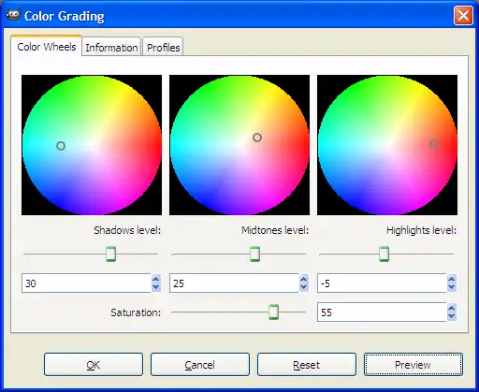Click the Saturation field showing 55
The width and height of the screenshot is (479, 392).
[x=382, y=312]
